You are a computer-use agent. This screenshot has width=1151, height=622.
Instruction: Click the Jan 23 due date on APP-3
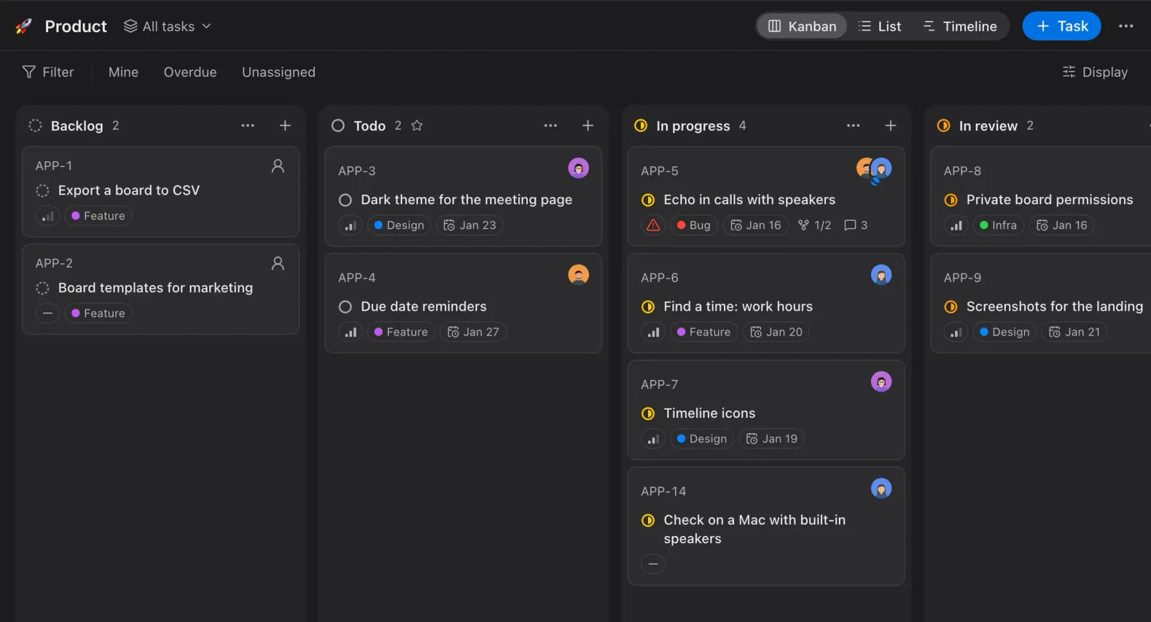tap(470, 225)
